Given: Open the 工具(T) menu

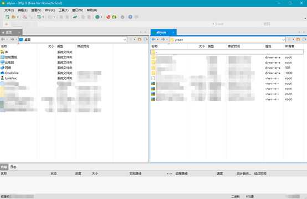Looking at the screenshot, I should pyautogui.click(x=63, y=10).
